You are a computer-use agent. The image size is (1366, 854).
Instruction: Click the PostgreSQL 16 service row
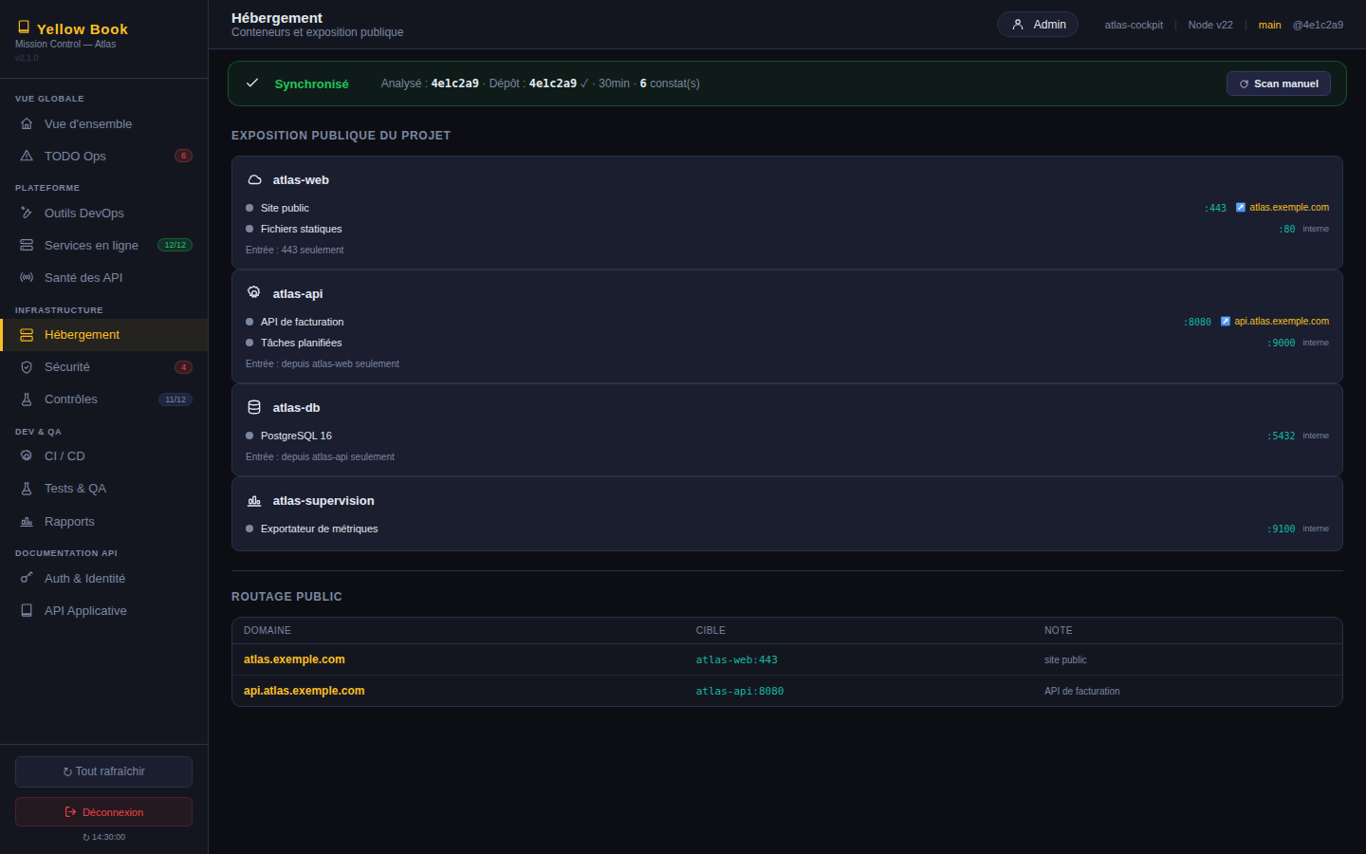787,436
